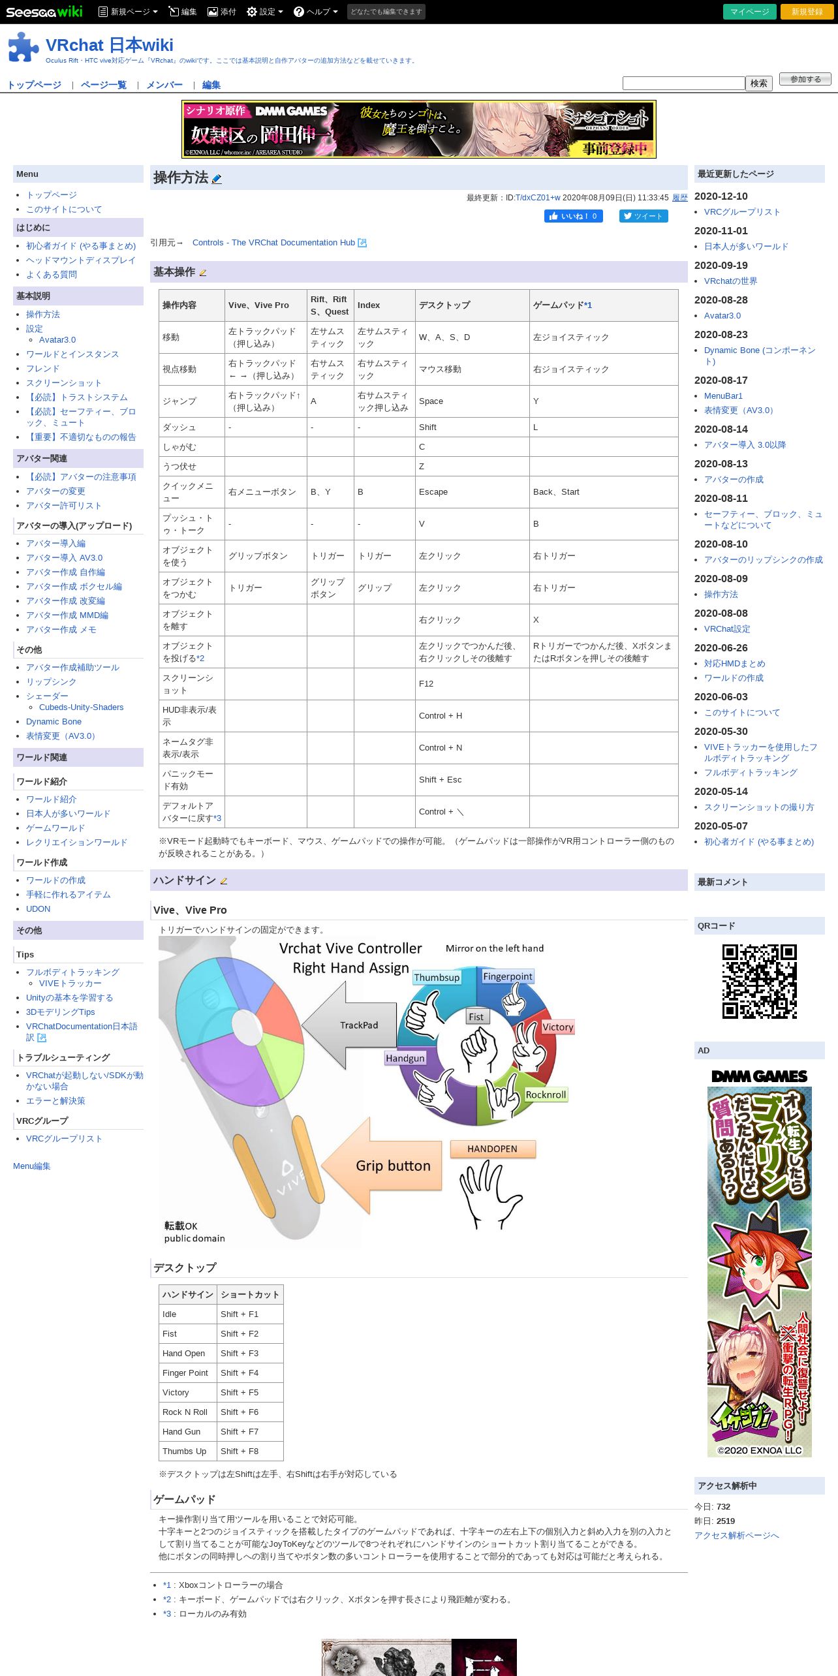Follow footnote *2 after オブジェクトを投げる
This screenshot has height=1676, width=838.
(x=200, y=659)
